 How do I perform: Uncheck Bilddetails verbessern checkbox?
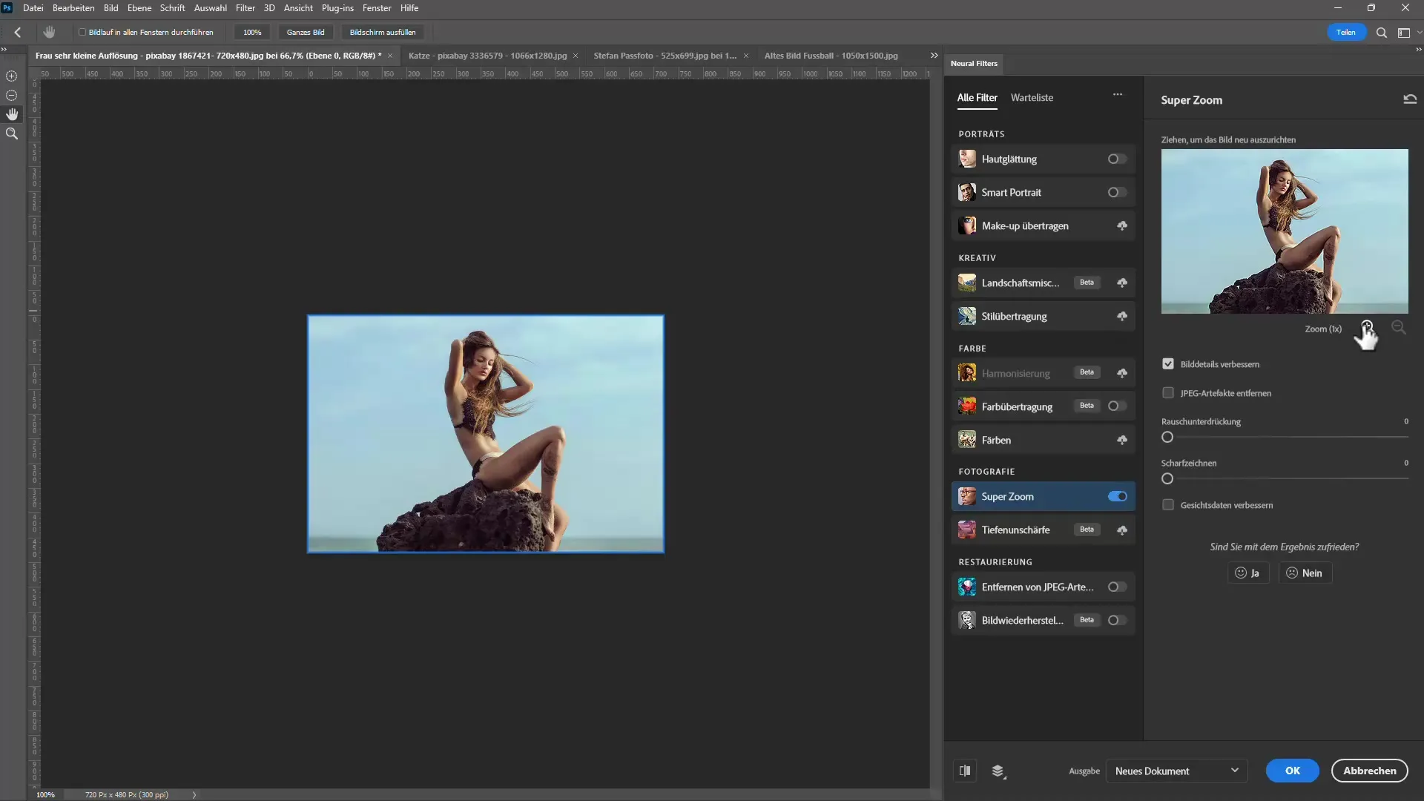click(x=1168, y=364)
